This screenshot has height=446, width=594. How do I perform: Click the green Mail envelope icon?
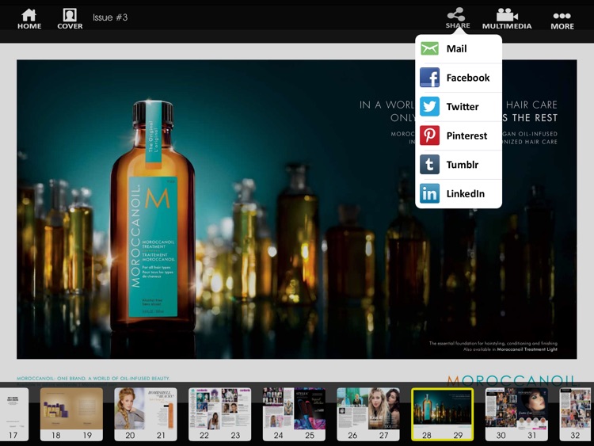pyautogui.click(x=429, y=48)
